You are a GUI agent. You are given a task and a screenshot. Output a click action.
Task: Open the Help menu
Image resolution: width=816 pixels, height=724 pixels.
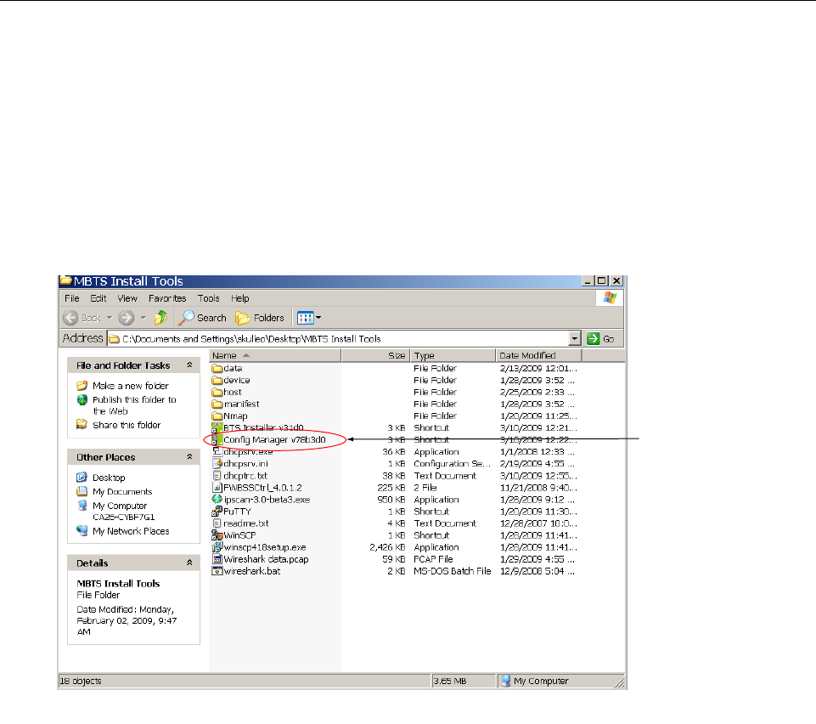[x=240, y=298]
